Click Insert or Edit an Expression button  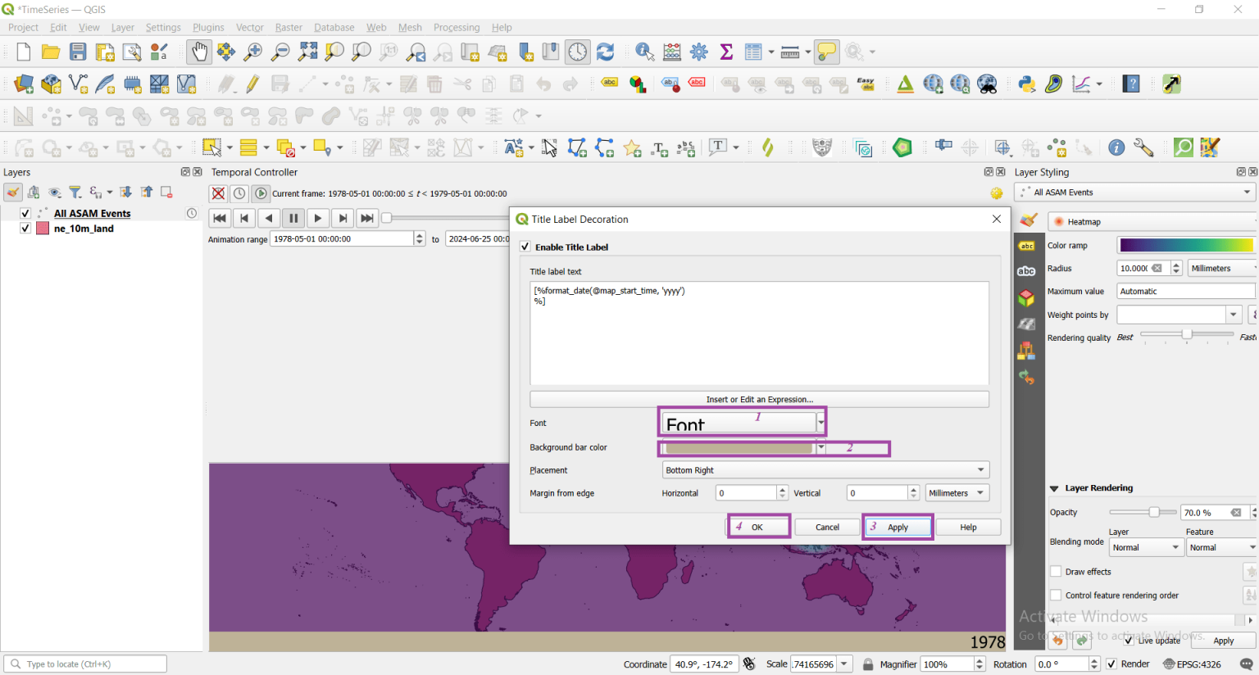(759, 399)
